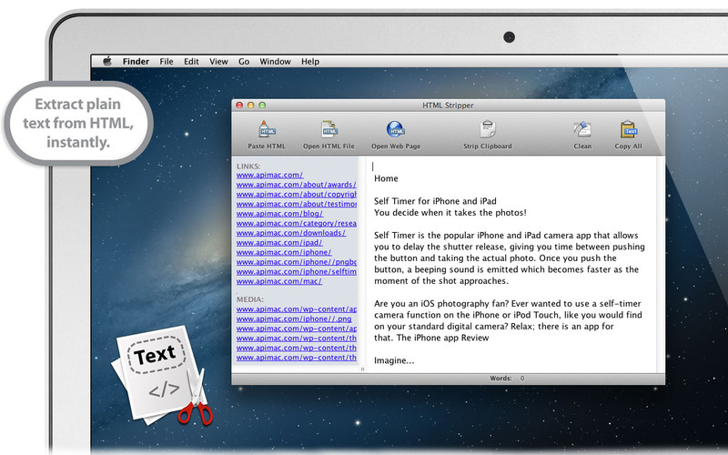Click the LINKS: section heading
This screenshot has height=455, width=728.
tap(248, 167)
